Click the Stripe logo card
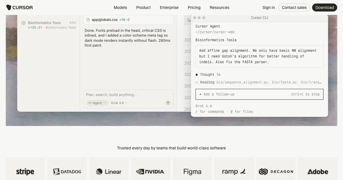This screenshot has height=180, width=343. point(25,168)
